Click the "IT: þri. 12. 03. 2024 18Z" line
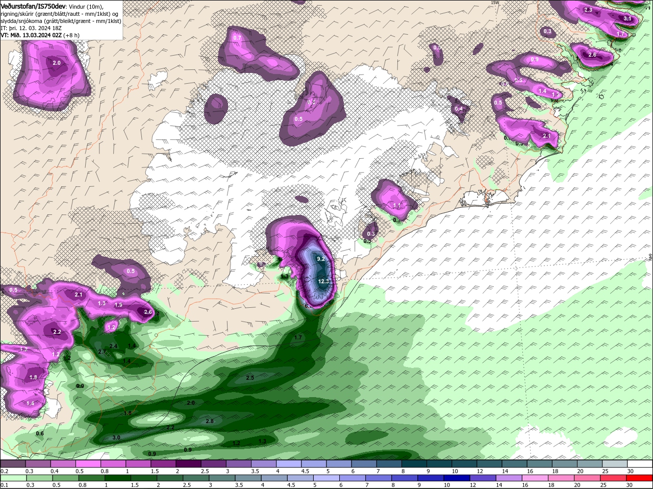Viewport: 653px width, 489px height. coord(31,28)
